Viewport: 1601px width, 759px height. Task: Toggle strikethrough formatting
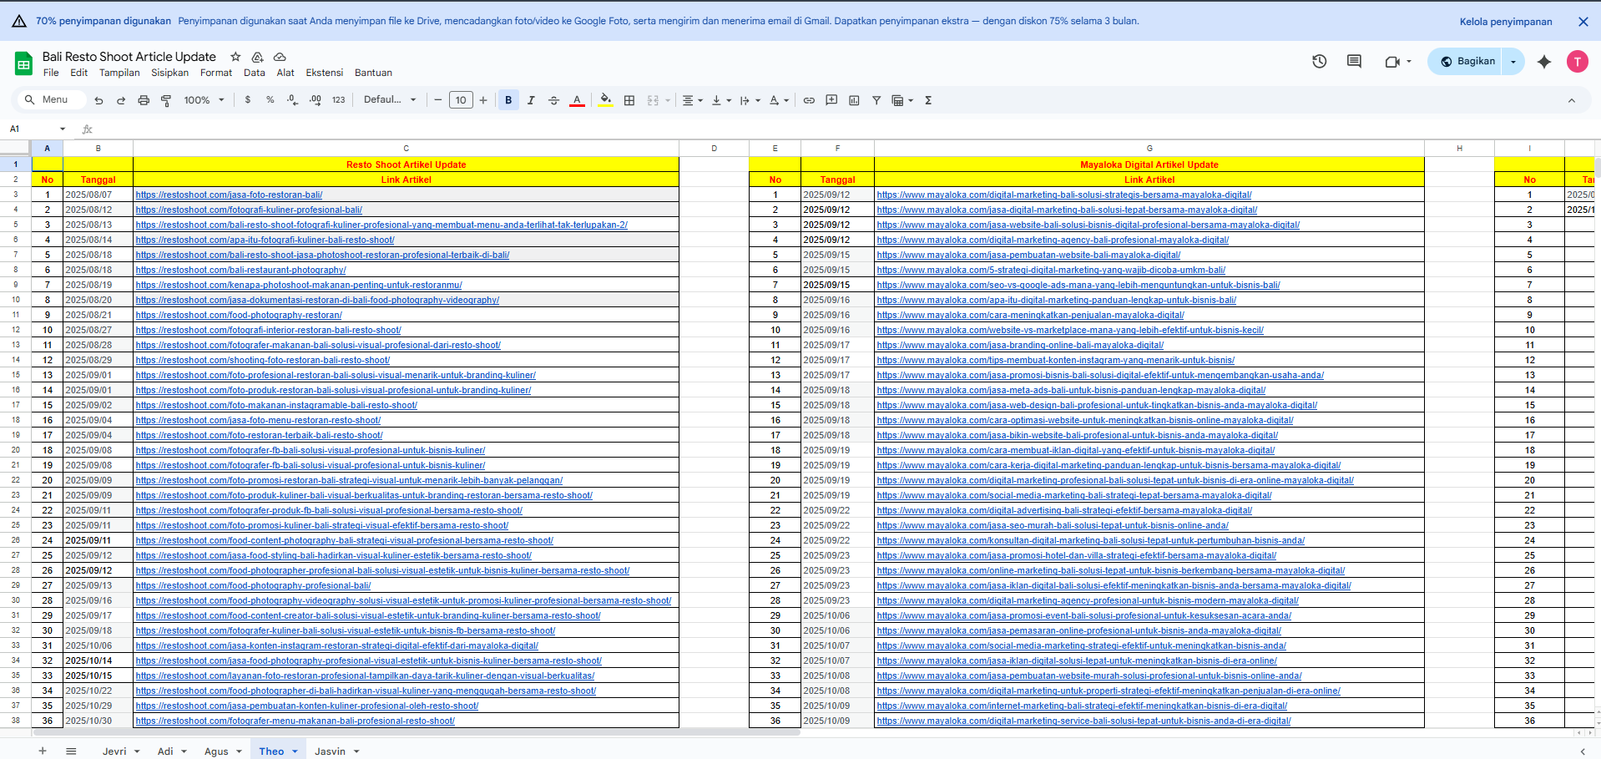point(553,100)
